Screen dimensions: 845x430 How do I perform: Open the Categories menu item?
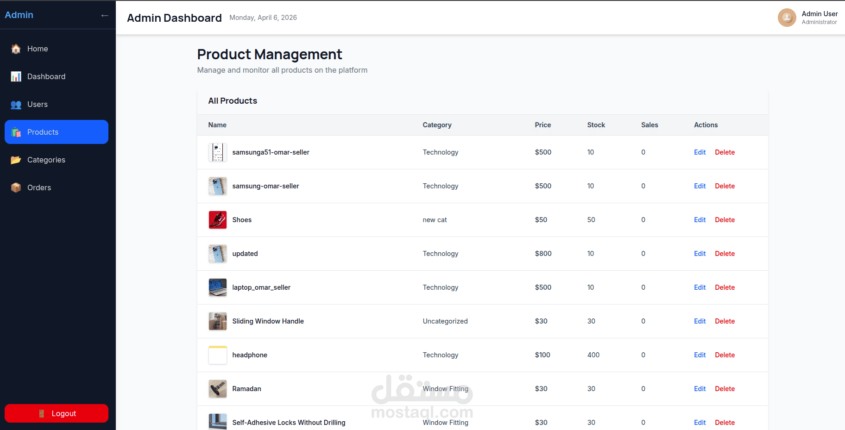[57, 160]
